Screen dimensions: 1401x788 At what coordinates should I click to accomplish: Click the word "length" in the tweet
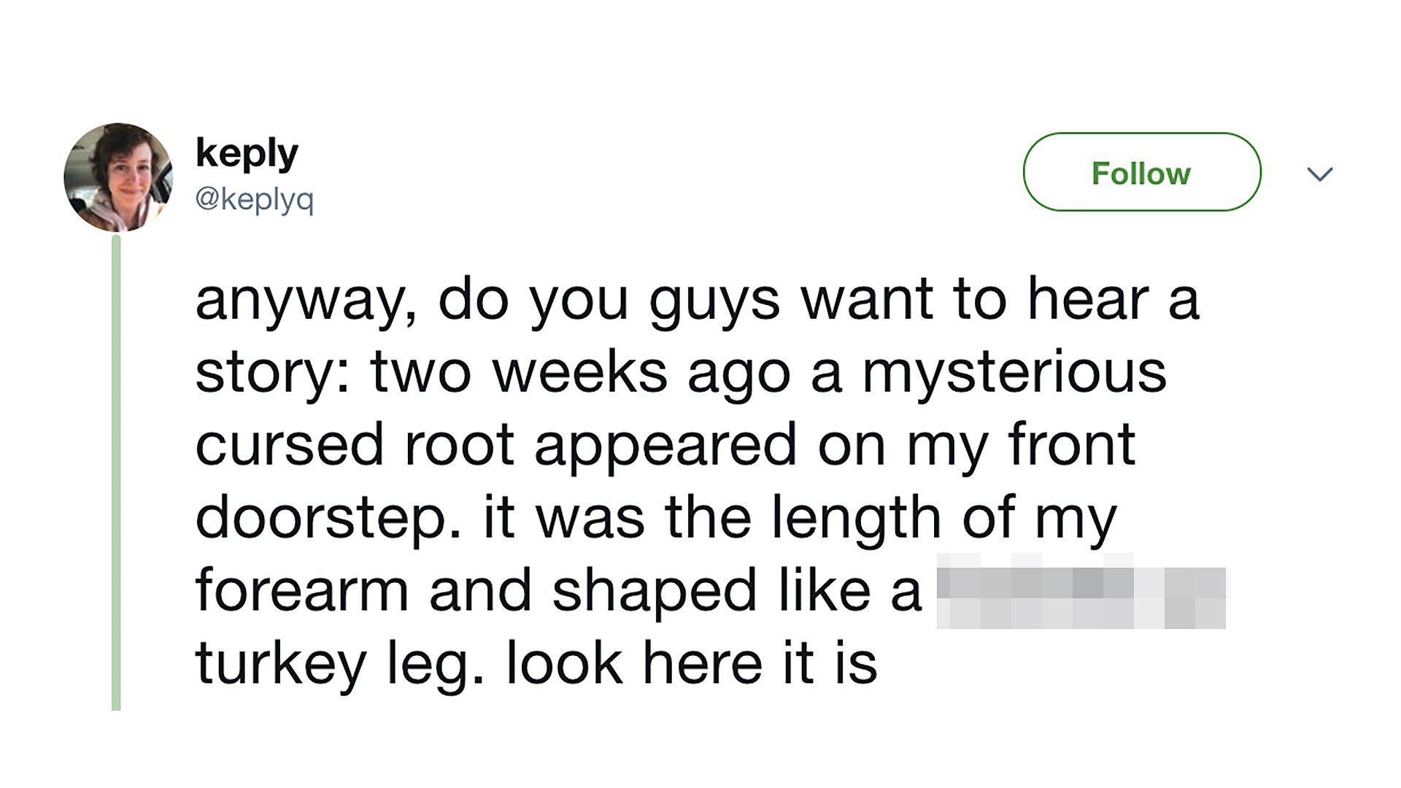coord(856,518)
